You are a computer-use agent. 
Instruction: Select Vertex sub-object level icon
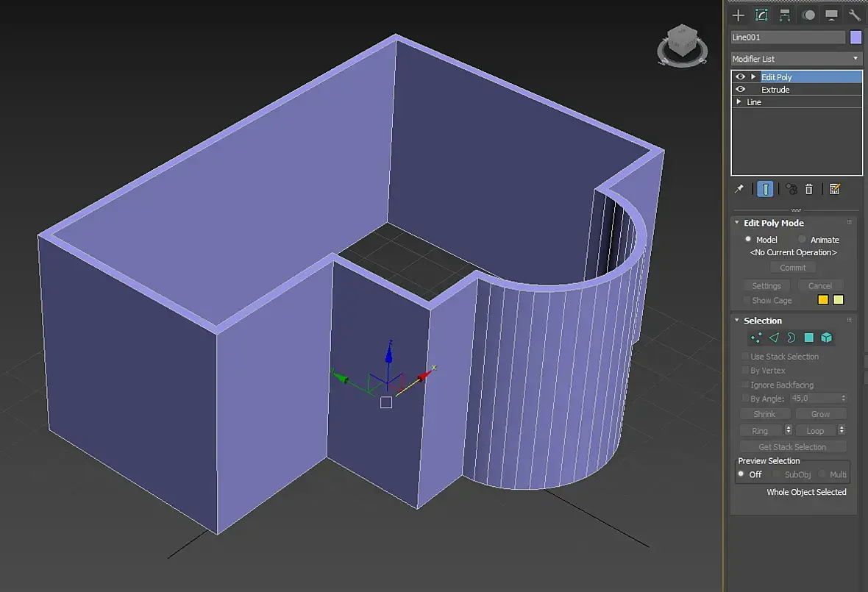pos(756,338)
